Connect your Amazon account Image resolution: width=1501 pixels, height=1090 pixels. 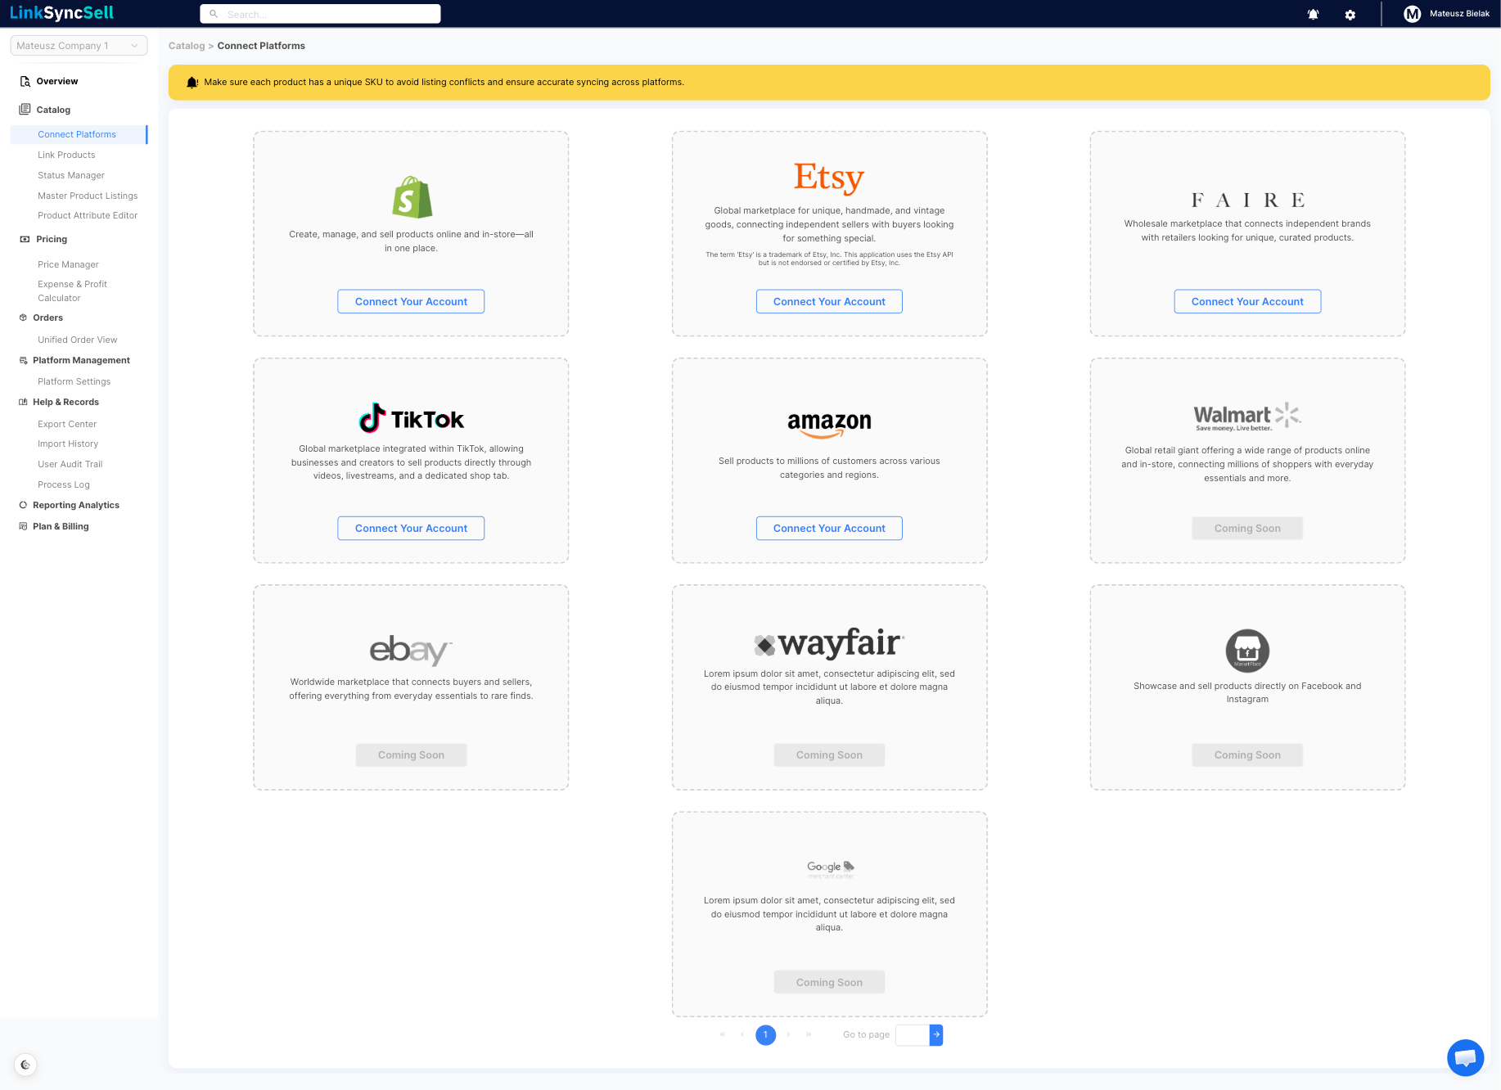coord(829,528)
